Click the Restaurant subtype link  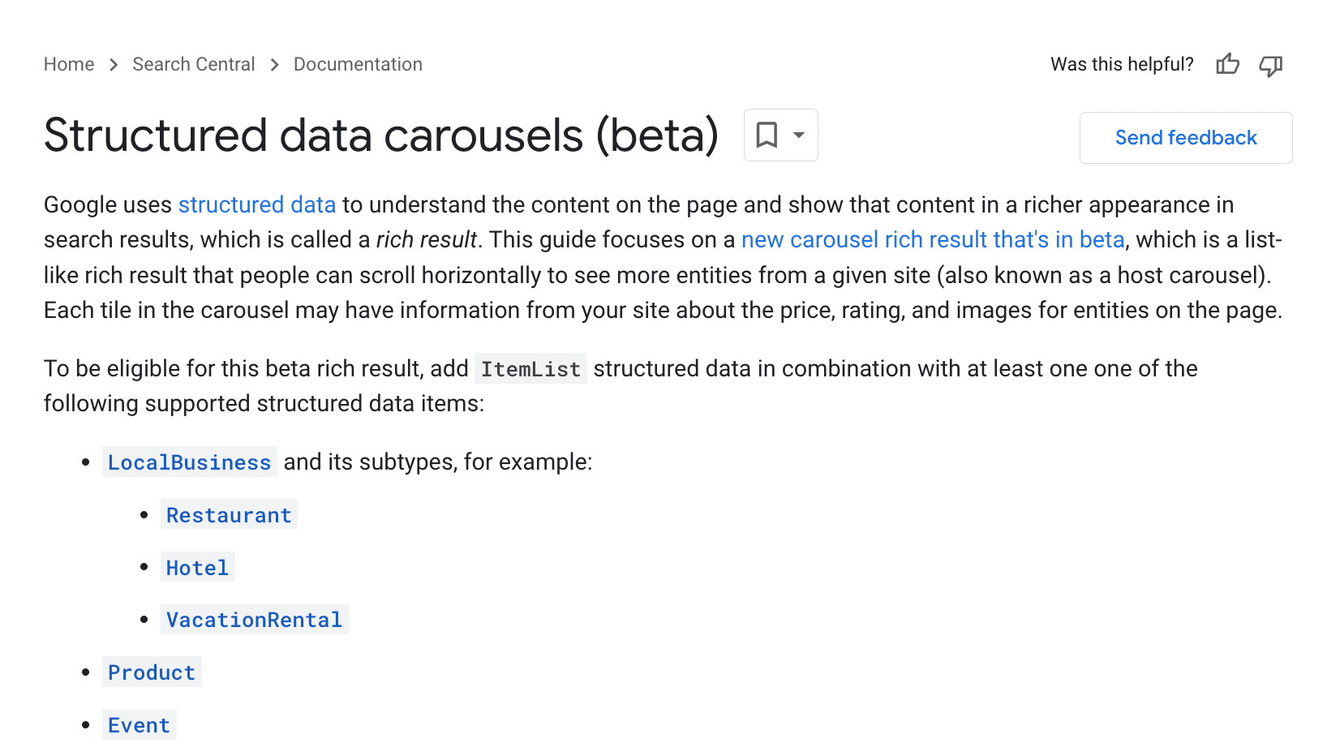coord(229,515)
